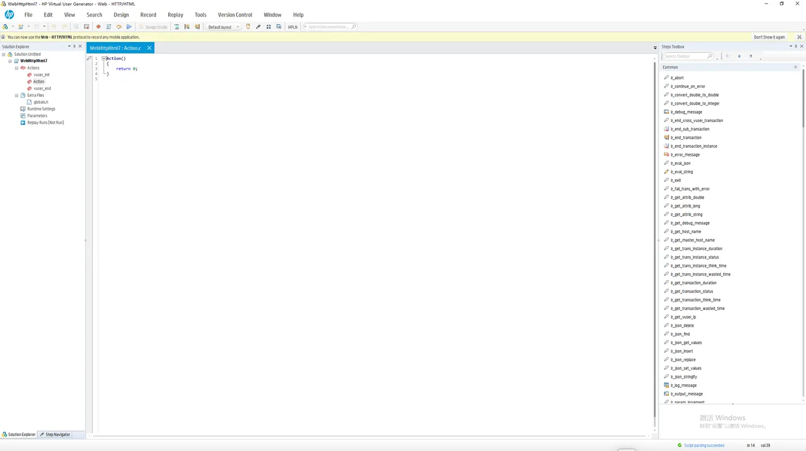Click the lr_eval_string pencil icon
The height and width of the screenshot is (451, 806).
tap(667, 172)
